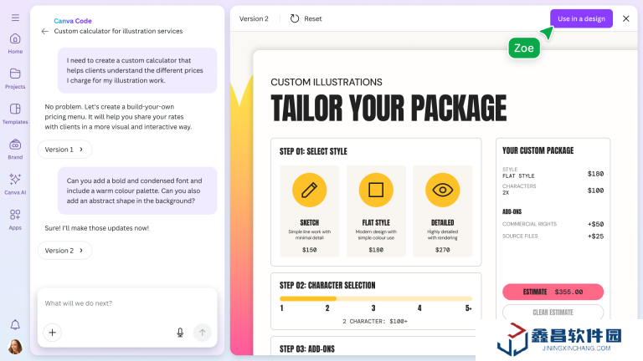Click the microphone voice input icon
This screenshot has height=361, width=643.
(x=180, y=333)
